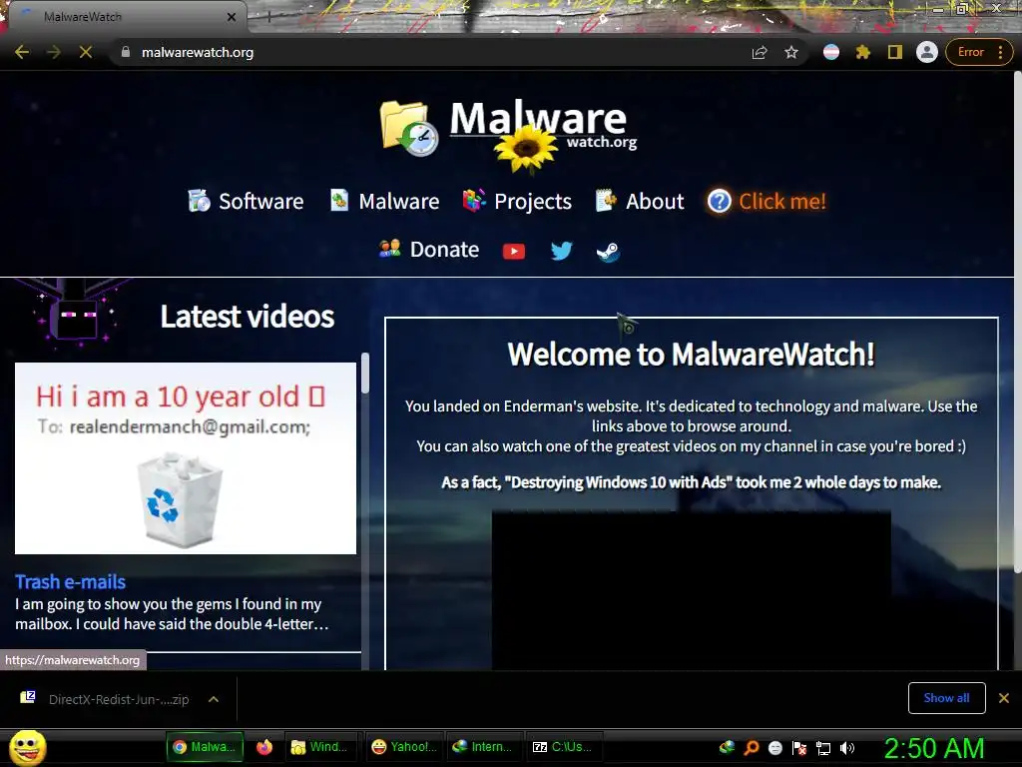This screenshot has height=767, width=1022.
Task: Open the YouTube channel icon
Action: pos(514,251)
